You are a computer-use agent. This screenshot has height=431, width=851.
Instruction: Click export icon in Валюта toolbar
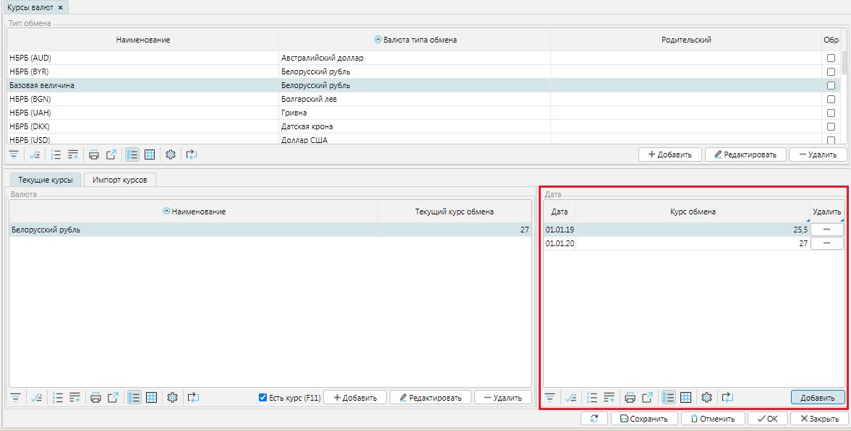point(112,398)
